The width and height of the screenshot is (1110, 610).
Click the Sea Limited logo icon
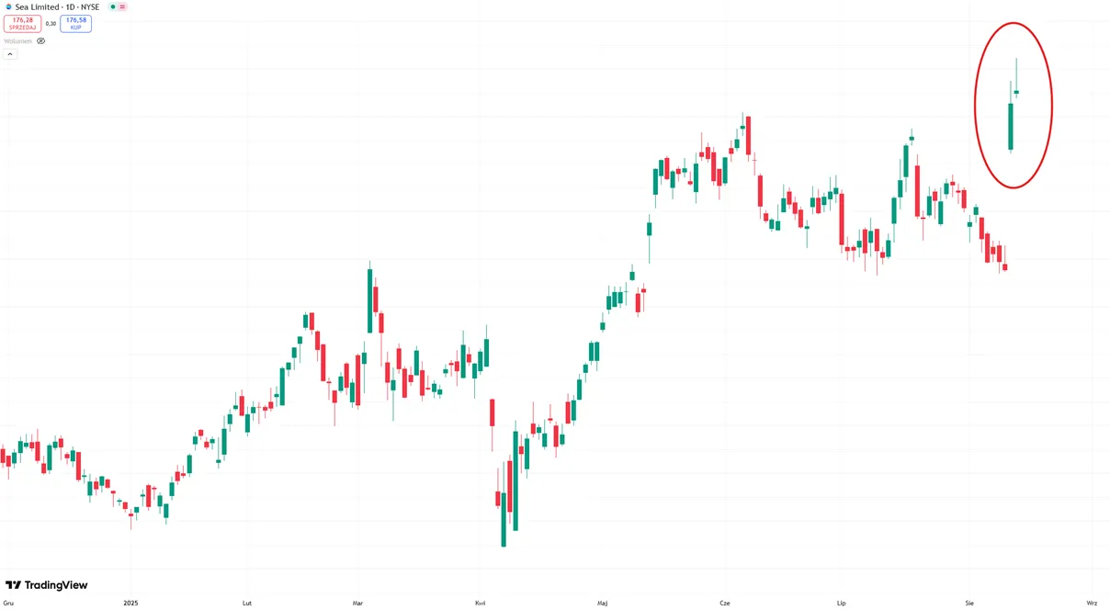pyautogui.click(x=8, y=6)
